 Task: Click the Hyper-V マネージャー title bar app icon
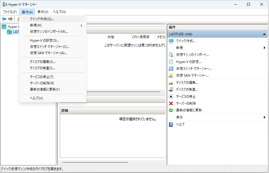(5, 4)
